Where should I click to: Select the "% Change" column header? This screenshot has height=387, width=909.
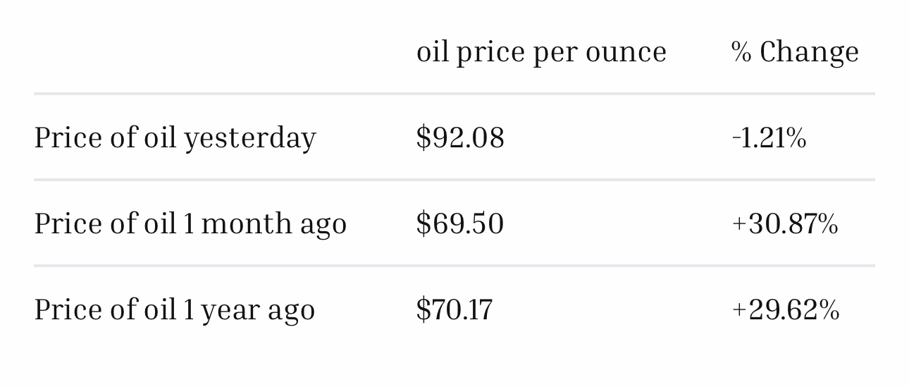795,51
